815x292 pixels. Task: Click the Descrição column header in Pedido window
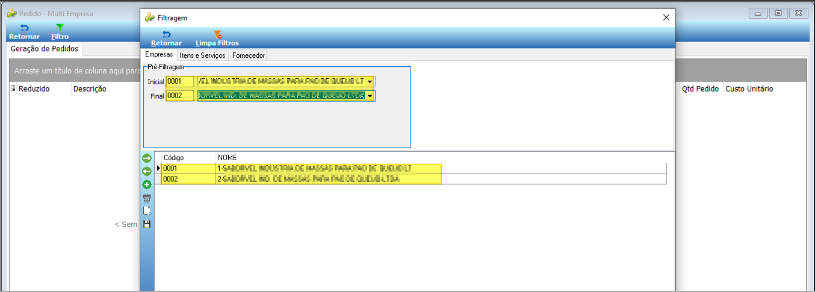click(90, 89)
